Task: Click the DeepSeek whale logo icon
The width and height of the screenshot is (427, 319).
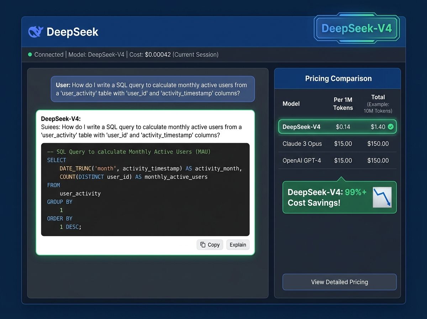Action: [x=36, y=32]
